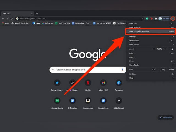The image size is (176, 132).
Task: Open Downloads from the menu
Action: (x=151, y=40)
